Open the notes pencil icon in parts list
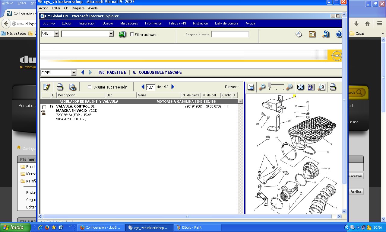386x232 pixels. (x=46, y=87)
